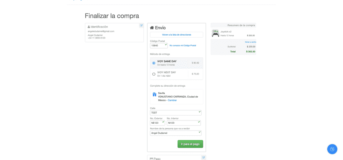Edit the Identificación section pencil icon

point(141,26)
